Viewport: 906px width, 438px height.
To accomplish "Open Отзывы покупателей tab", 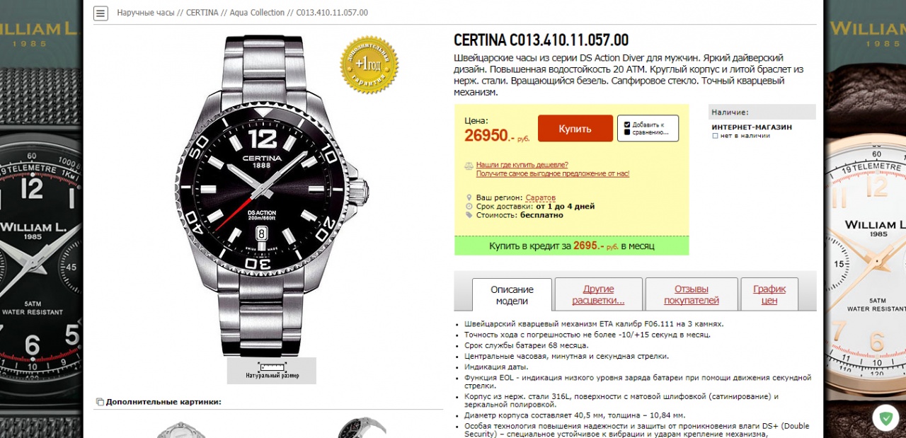I will pos(691,294).
